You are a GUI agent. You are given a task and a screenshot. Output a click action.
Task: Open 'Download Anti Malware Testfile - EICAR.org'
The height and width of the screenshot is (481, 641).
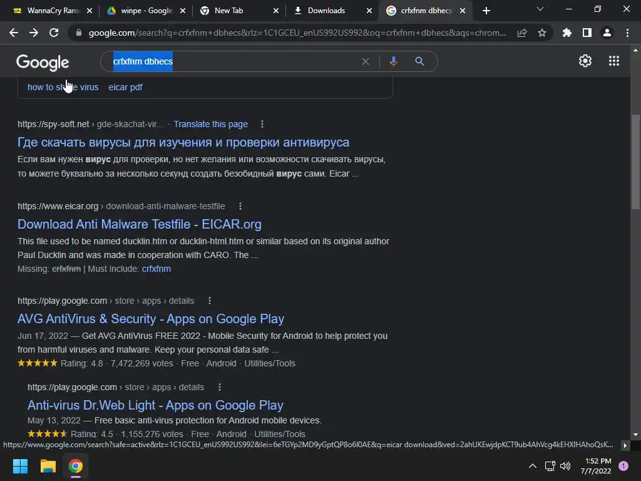pyautogui.click(x=140, y=224)
